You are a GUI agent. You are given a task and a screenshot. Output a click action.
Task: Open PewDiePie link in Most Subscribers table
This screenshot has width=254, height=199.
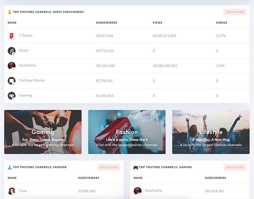point(28,65)
